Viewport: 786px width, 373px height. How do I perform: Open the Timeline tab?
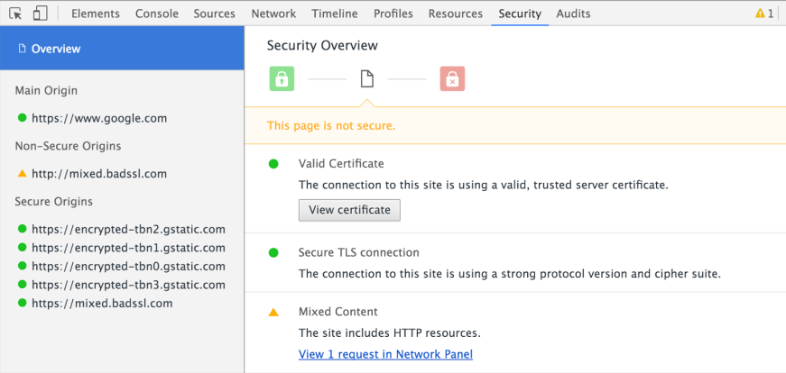click(335, 14)
